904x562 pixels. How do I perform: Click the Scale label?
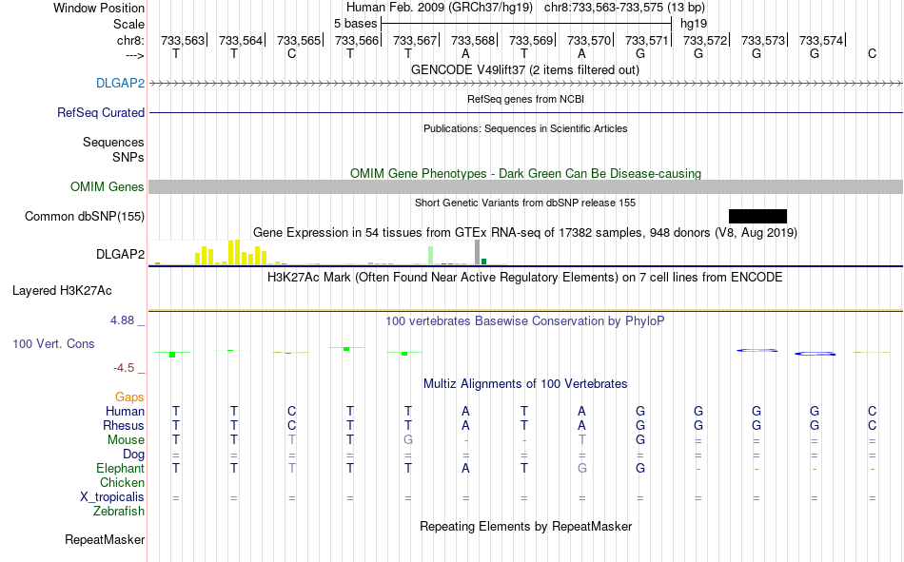click(128, 24)
